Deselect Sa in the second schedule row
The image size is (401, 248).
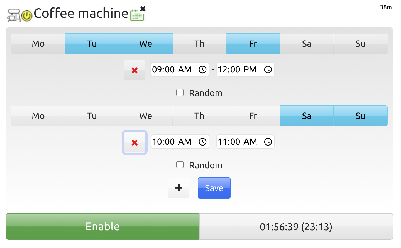tap(307, 116)
